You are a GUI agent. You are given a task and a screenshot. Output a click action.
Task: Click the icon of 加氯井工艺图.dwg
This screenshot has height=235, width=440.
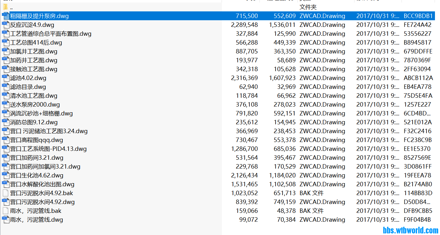click(5, 51)
